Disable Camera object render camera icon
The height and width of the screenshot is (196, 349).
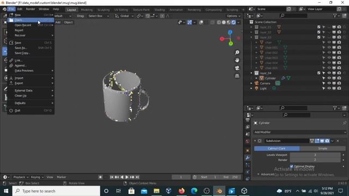(x=339, y=83)
